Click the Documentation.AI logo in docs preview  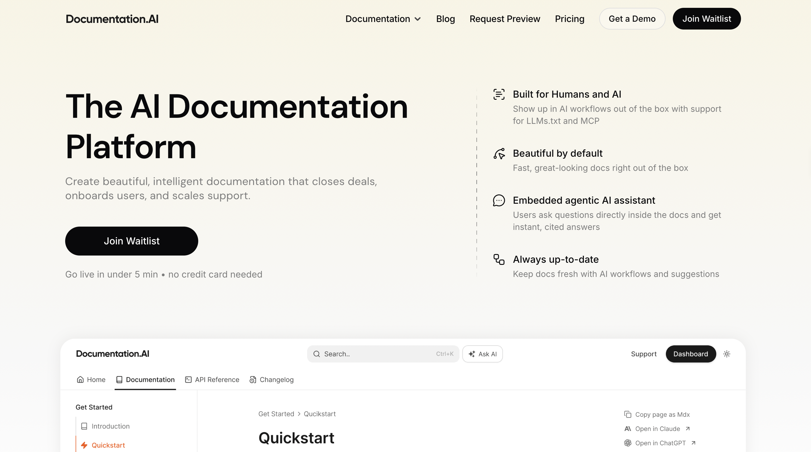(x=113, y=354)
